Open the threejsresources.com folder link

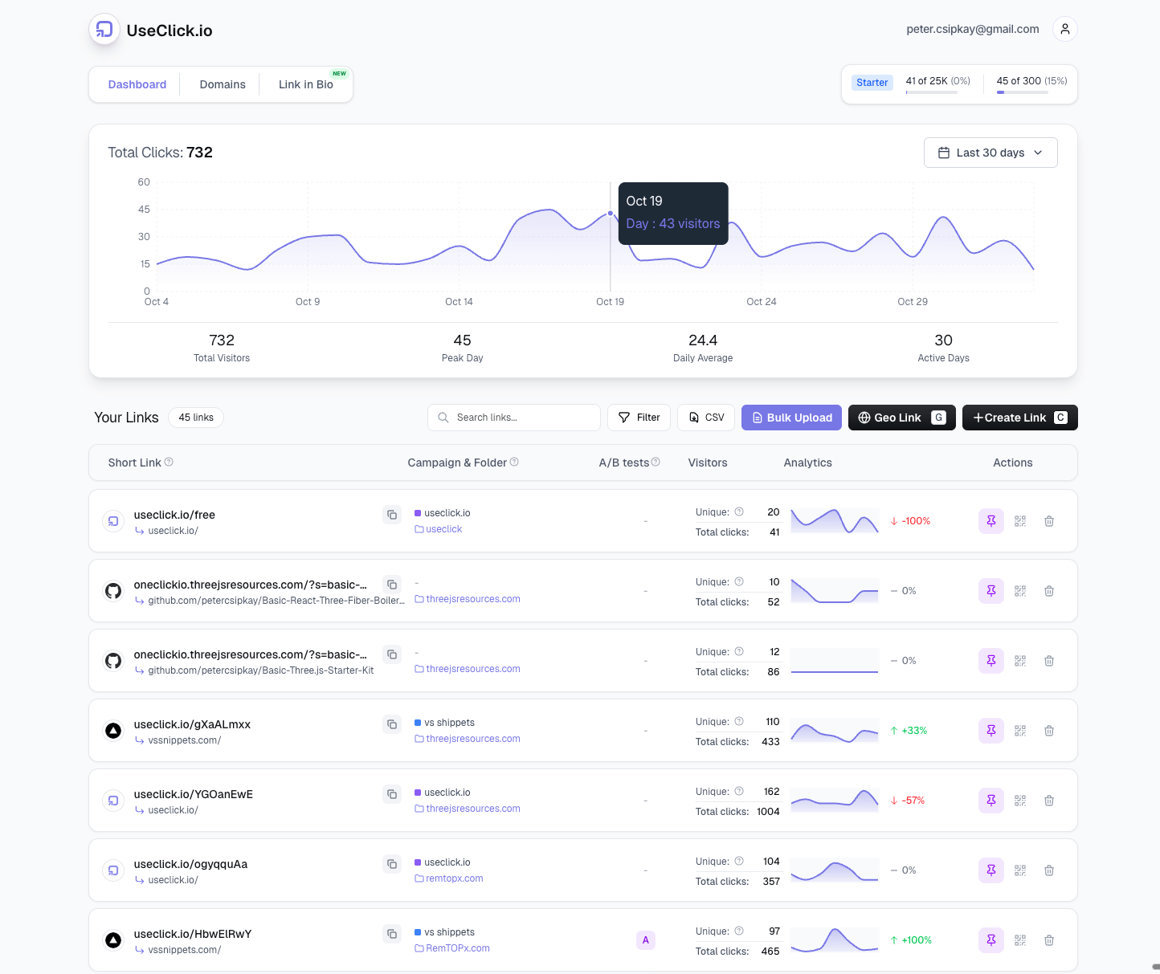(472, 598)
